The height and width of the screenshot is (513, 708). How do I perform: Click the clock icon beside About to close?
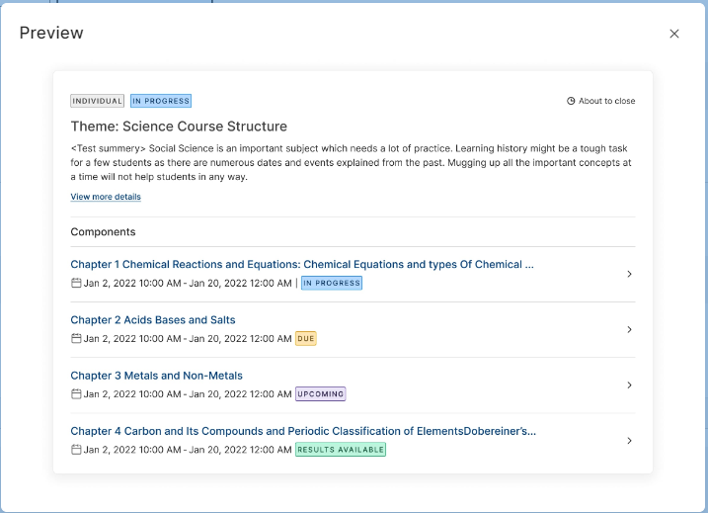pyautogui.click(x=571, y=101)
